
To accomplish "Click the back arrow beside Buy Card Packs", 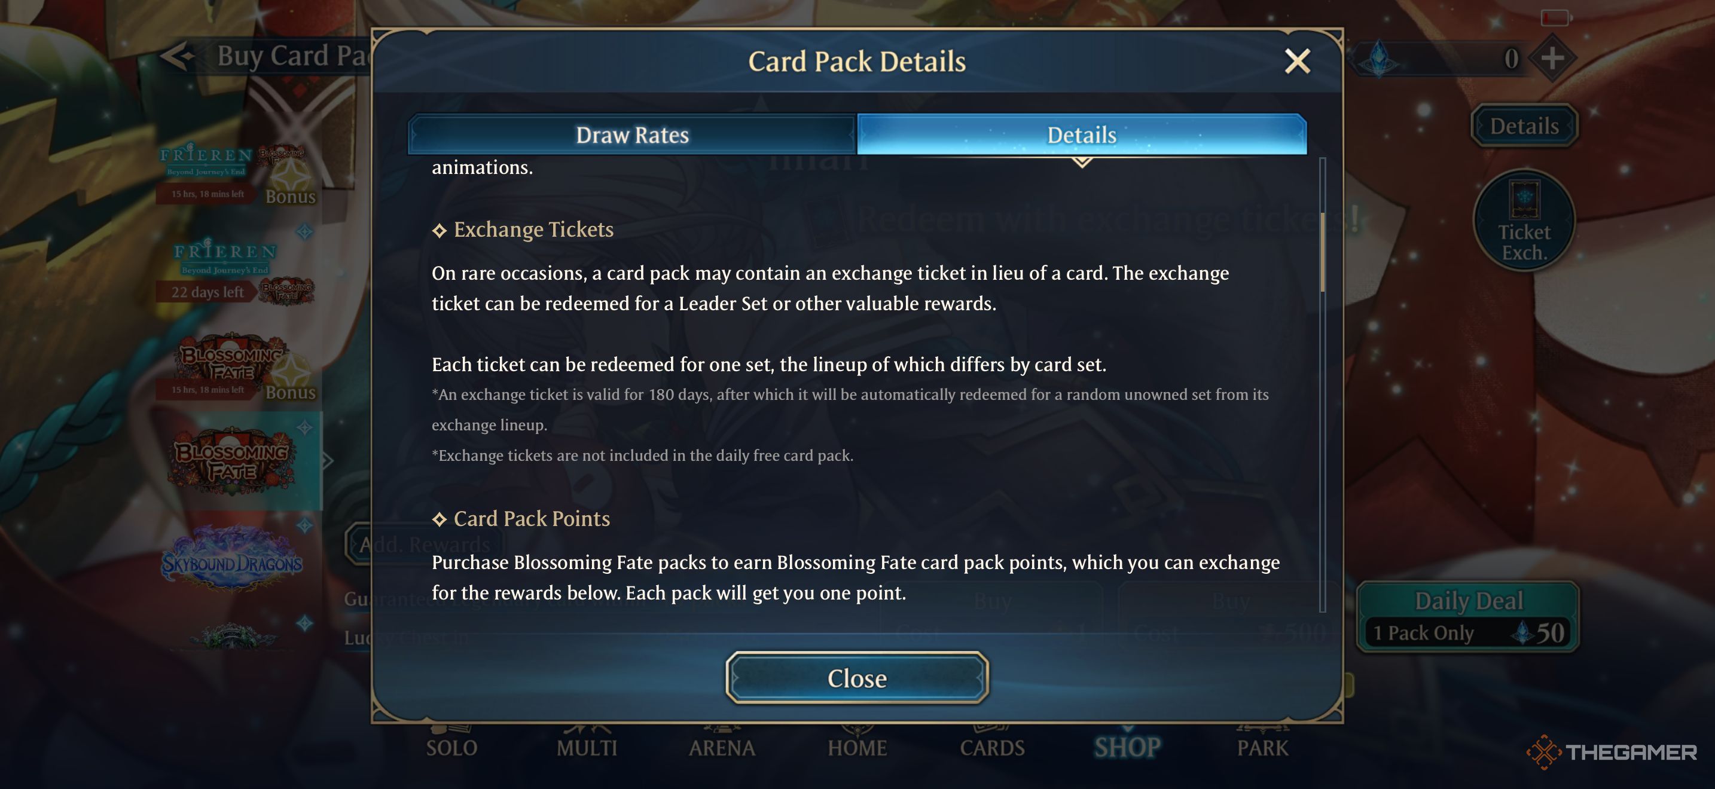I will [177, 56].
